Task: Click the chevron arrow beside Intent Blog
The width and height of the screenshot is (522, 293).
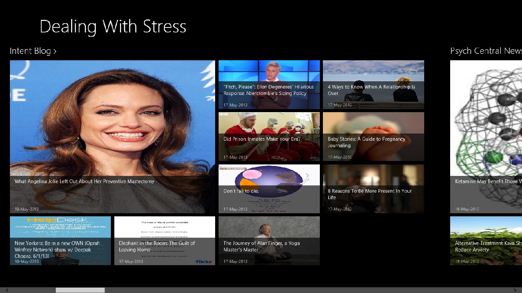Action: (x=55, y=52)
